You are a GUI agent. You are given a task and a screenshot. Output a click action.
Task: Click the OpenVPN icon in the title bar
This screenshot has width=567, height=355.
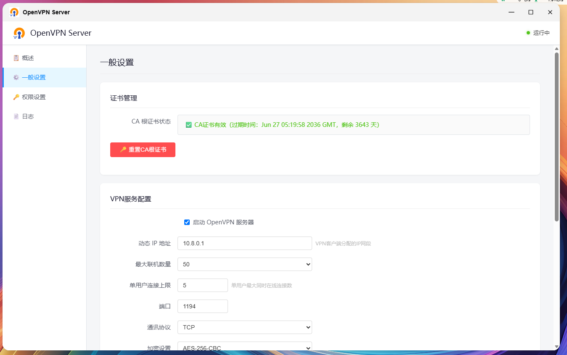14,12
